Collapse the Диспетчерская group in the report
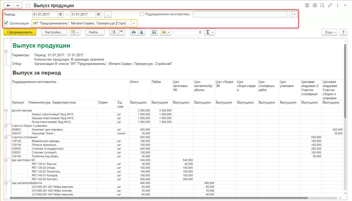The height and width of the screenshot is (201, 352). [6, 110]
